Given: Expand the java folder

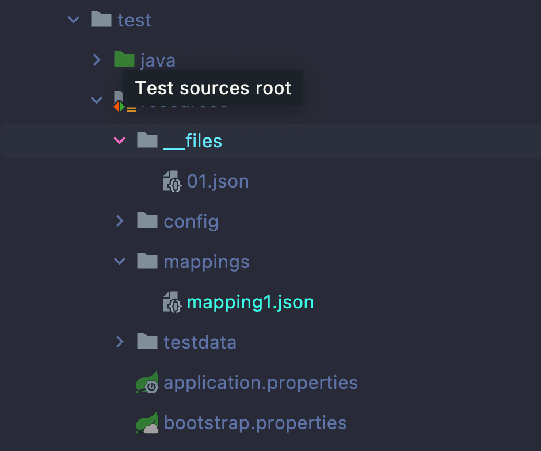Looking at the screenshot, I should point(97,60).
